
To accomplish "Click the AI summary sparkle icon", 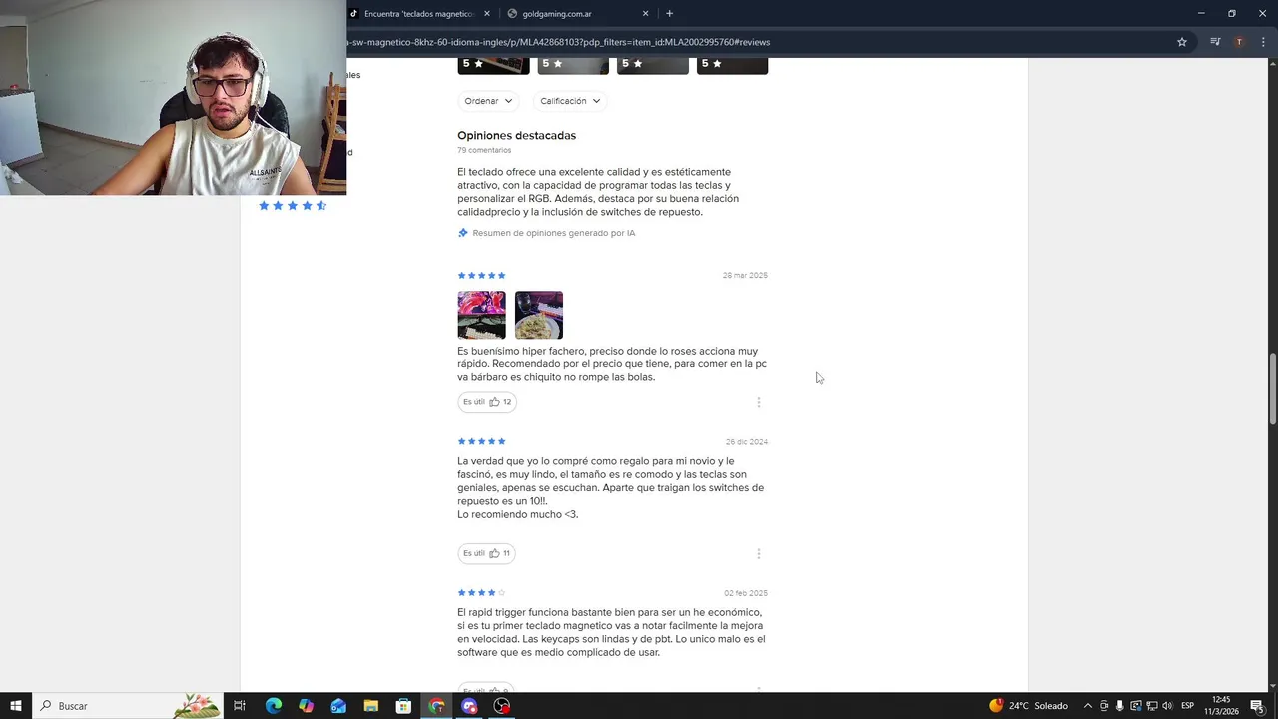I will click(x=462, y=233).
